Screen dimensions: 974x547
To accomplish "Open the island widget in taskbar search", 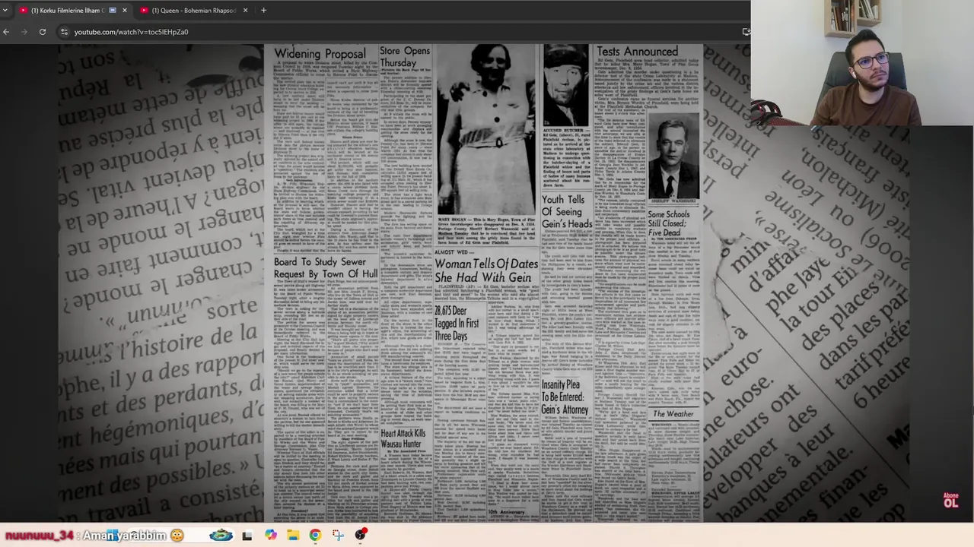I will (x=221, y=536).
